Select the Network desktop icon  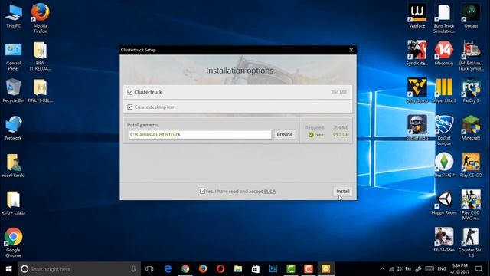(13, 128)
